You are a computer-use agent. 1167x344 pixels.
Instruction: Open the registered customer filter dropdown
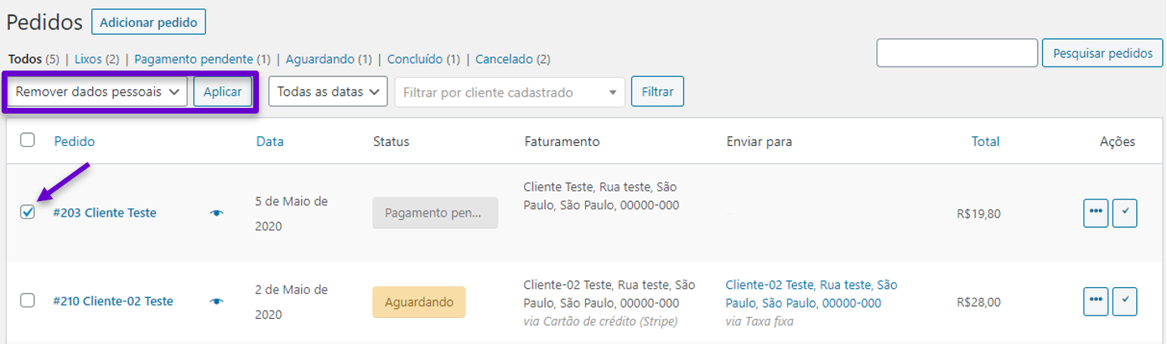click(x=510, y=92)
